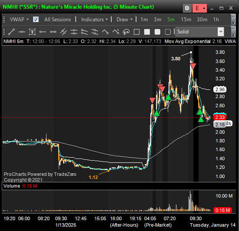
Task: Select the filled rounded rectangle tool
Action: [x=157, y=32]
